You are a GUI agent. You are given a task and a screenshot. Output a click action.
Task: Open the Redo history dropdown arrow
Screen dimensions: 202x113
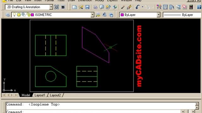coord(153,7)
